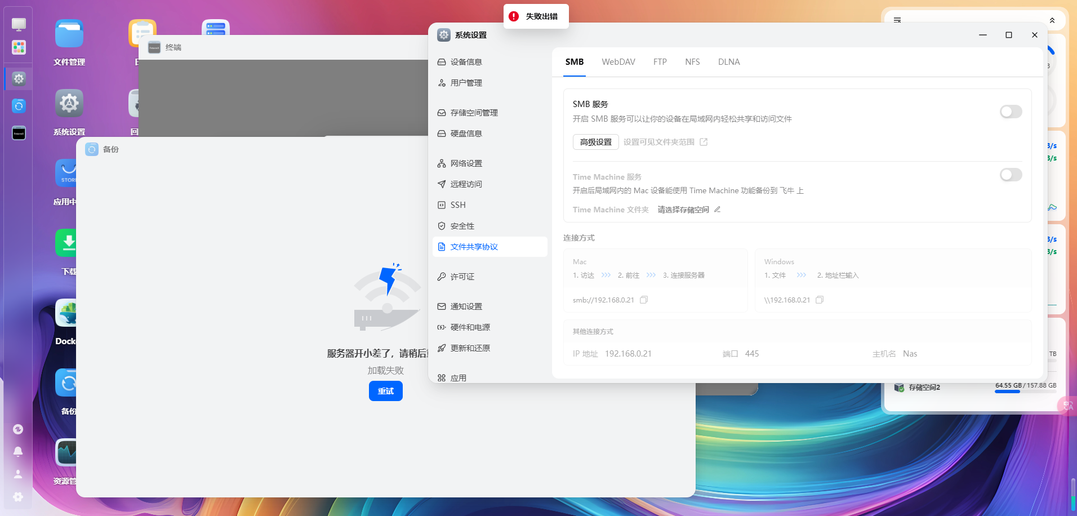The height and width of the screenshot is (516, 1077).
Task: Select the NFS tab
Action: [692, 62]
